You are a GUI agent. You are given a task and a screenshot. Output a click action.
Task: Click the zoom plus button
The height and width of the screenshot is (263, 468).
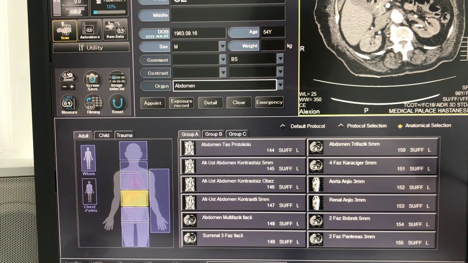point(72,87)
